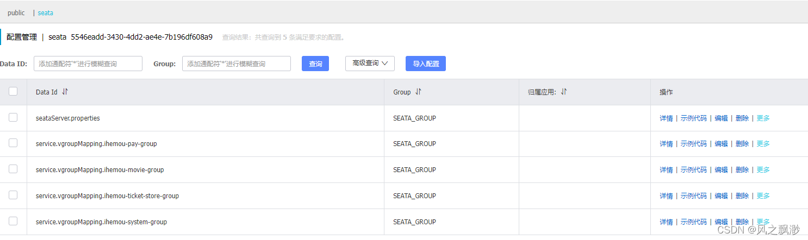Check the seataServer.properties row checkbox
This screenshot has width=808, height=240.
click(x=13, y=117)
